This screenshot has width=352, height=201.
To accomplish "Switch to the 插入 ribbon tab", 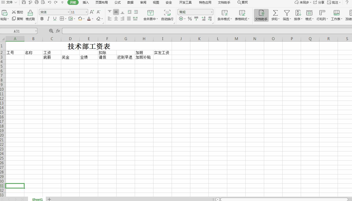I will pos(86,2).
